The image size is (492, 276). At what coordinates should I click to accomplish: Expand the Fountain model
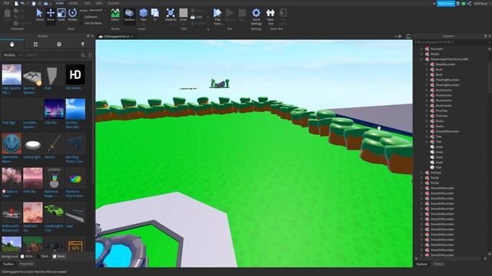[x=421, y=49]
